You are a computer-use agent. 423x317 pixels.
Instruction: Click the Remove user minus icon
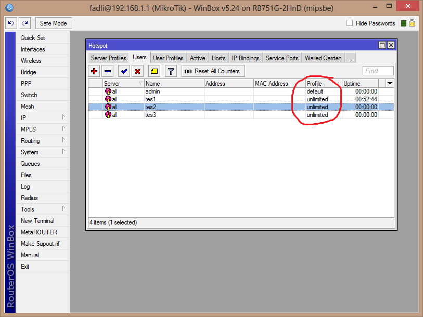click(x=108, y=71)
